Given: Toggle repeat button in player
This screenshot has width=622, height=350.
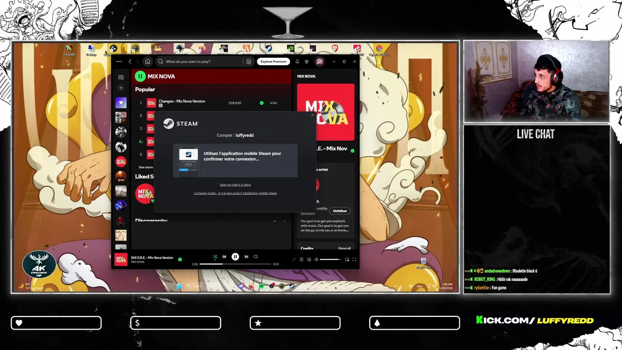Looking at the screenshot, I should [256, 257].
